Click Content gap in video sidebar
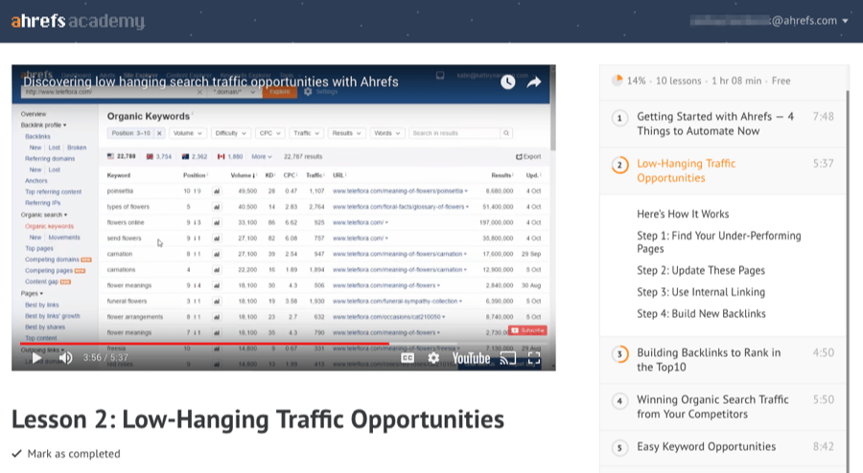The height and width of the screenshot is (473, 863). (x=42, y=282)
